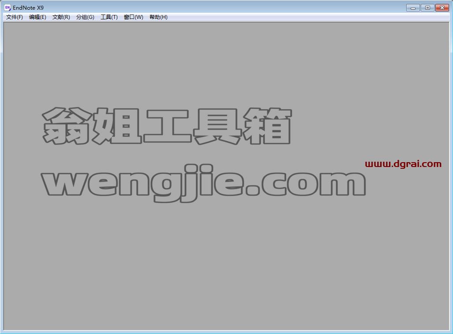The width and height of the screenshot is (453, 334).
Task: Open the 文件(F) menu
Action: point(15,17)
